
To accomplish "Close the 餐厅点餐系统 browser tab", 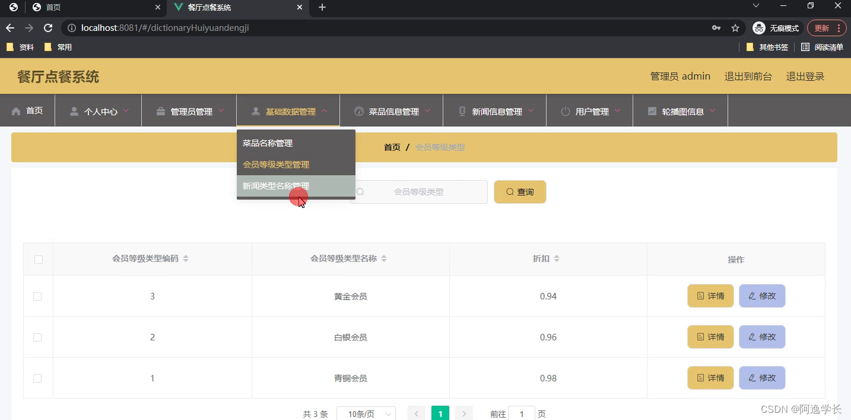I will [300, 8].
